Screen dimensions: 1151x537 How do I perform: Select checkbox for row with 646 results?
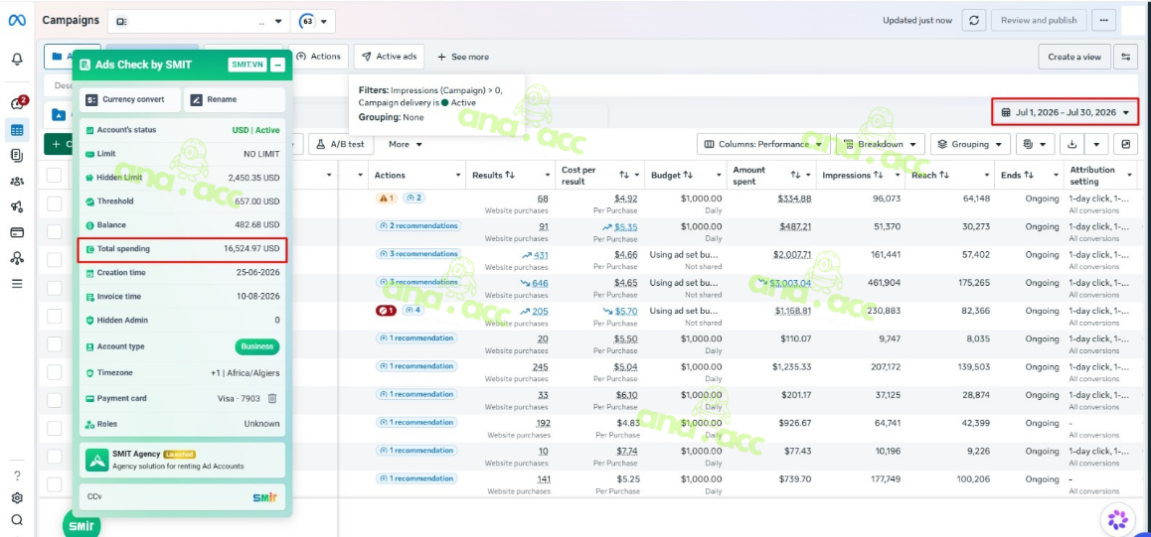[55, 288]
